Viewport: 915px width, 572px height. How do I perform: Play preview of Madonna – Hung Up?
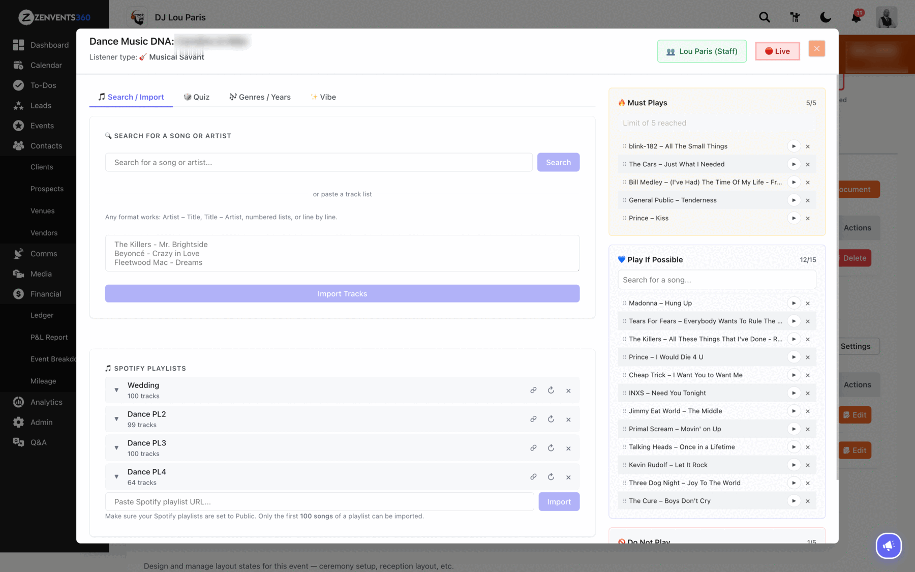click(x=794, y=303)
